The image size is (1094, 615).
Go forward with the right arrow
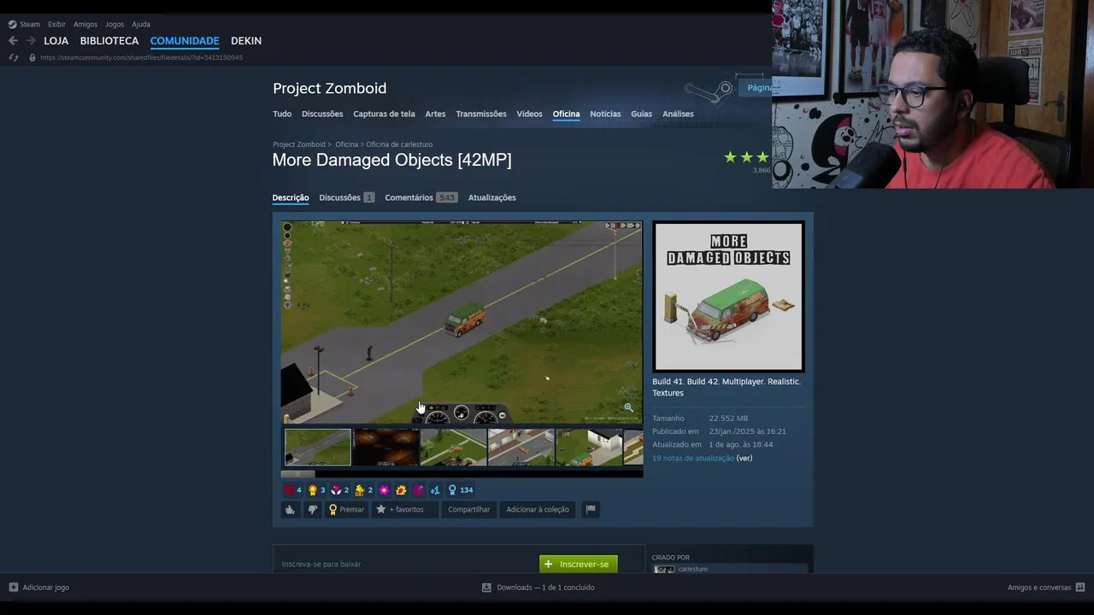tap(31, 40)
